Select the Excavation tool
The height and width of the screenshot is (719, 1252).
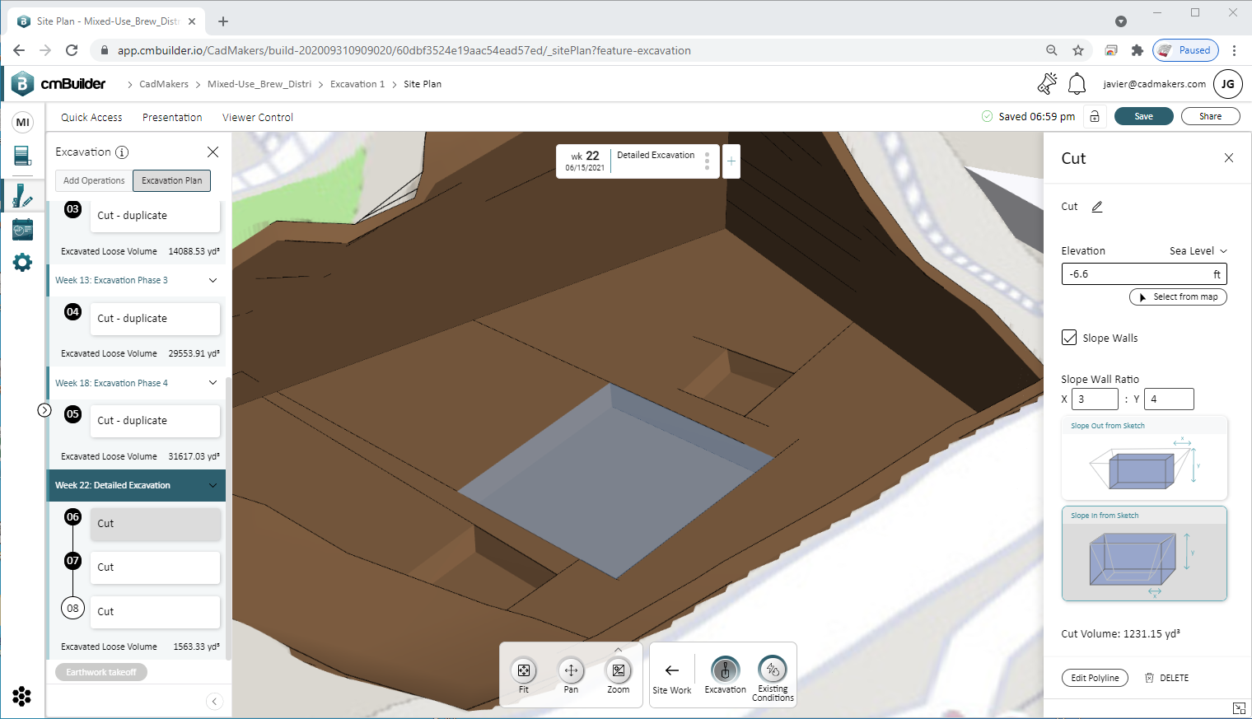(x=726, y=676)
